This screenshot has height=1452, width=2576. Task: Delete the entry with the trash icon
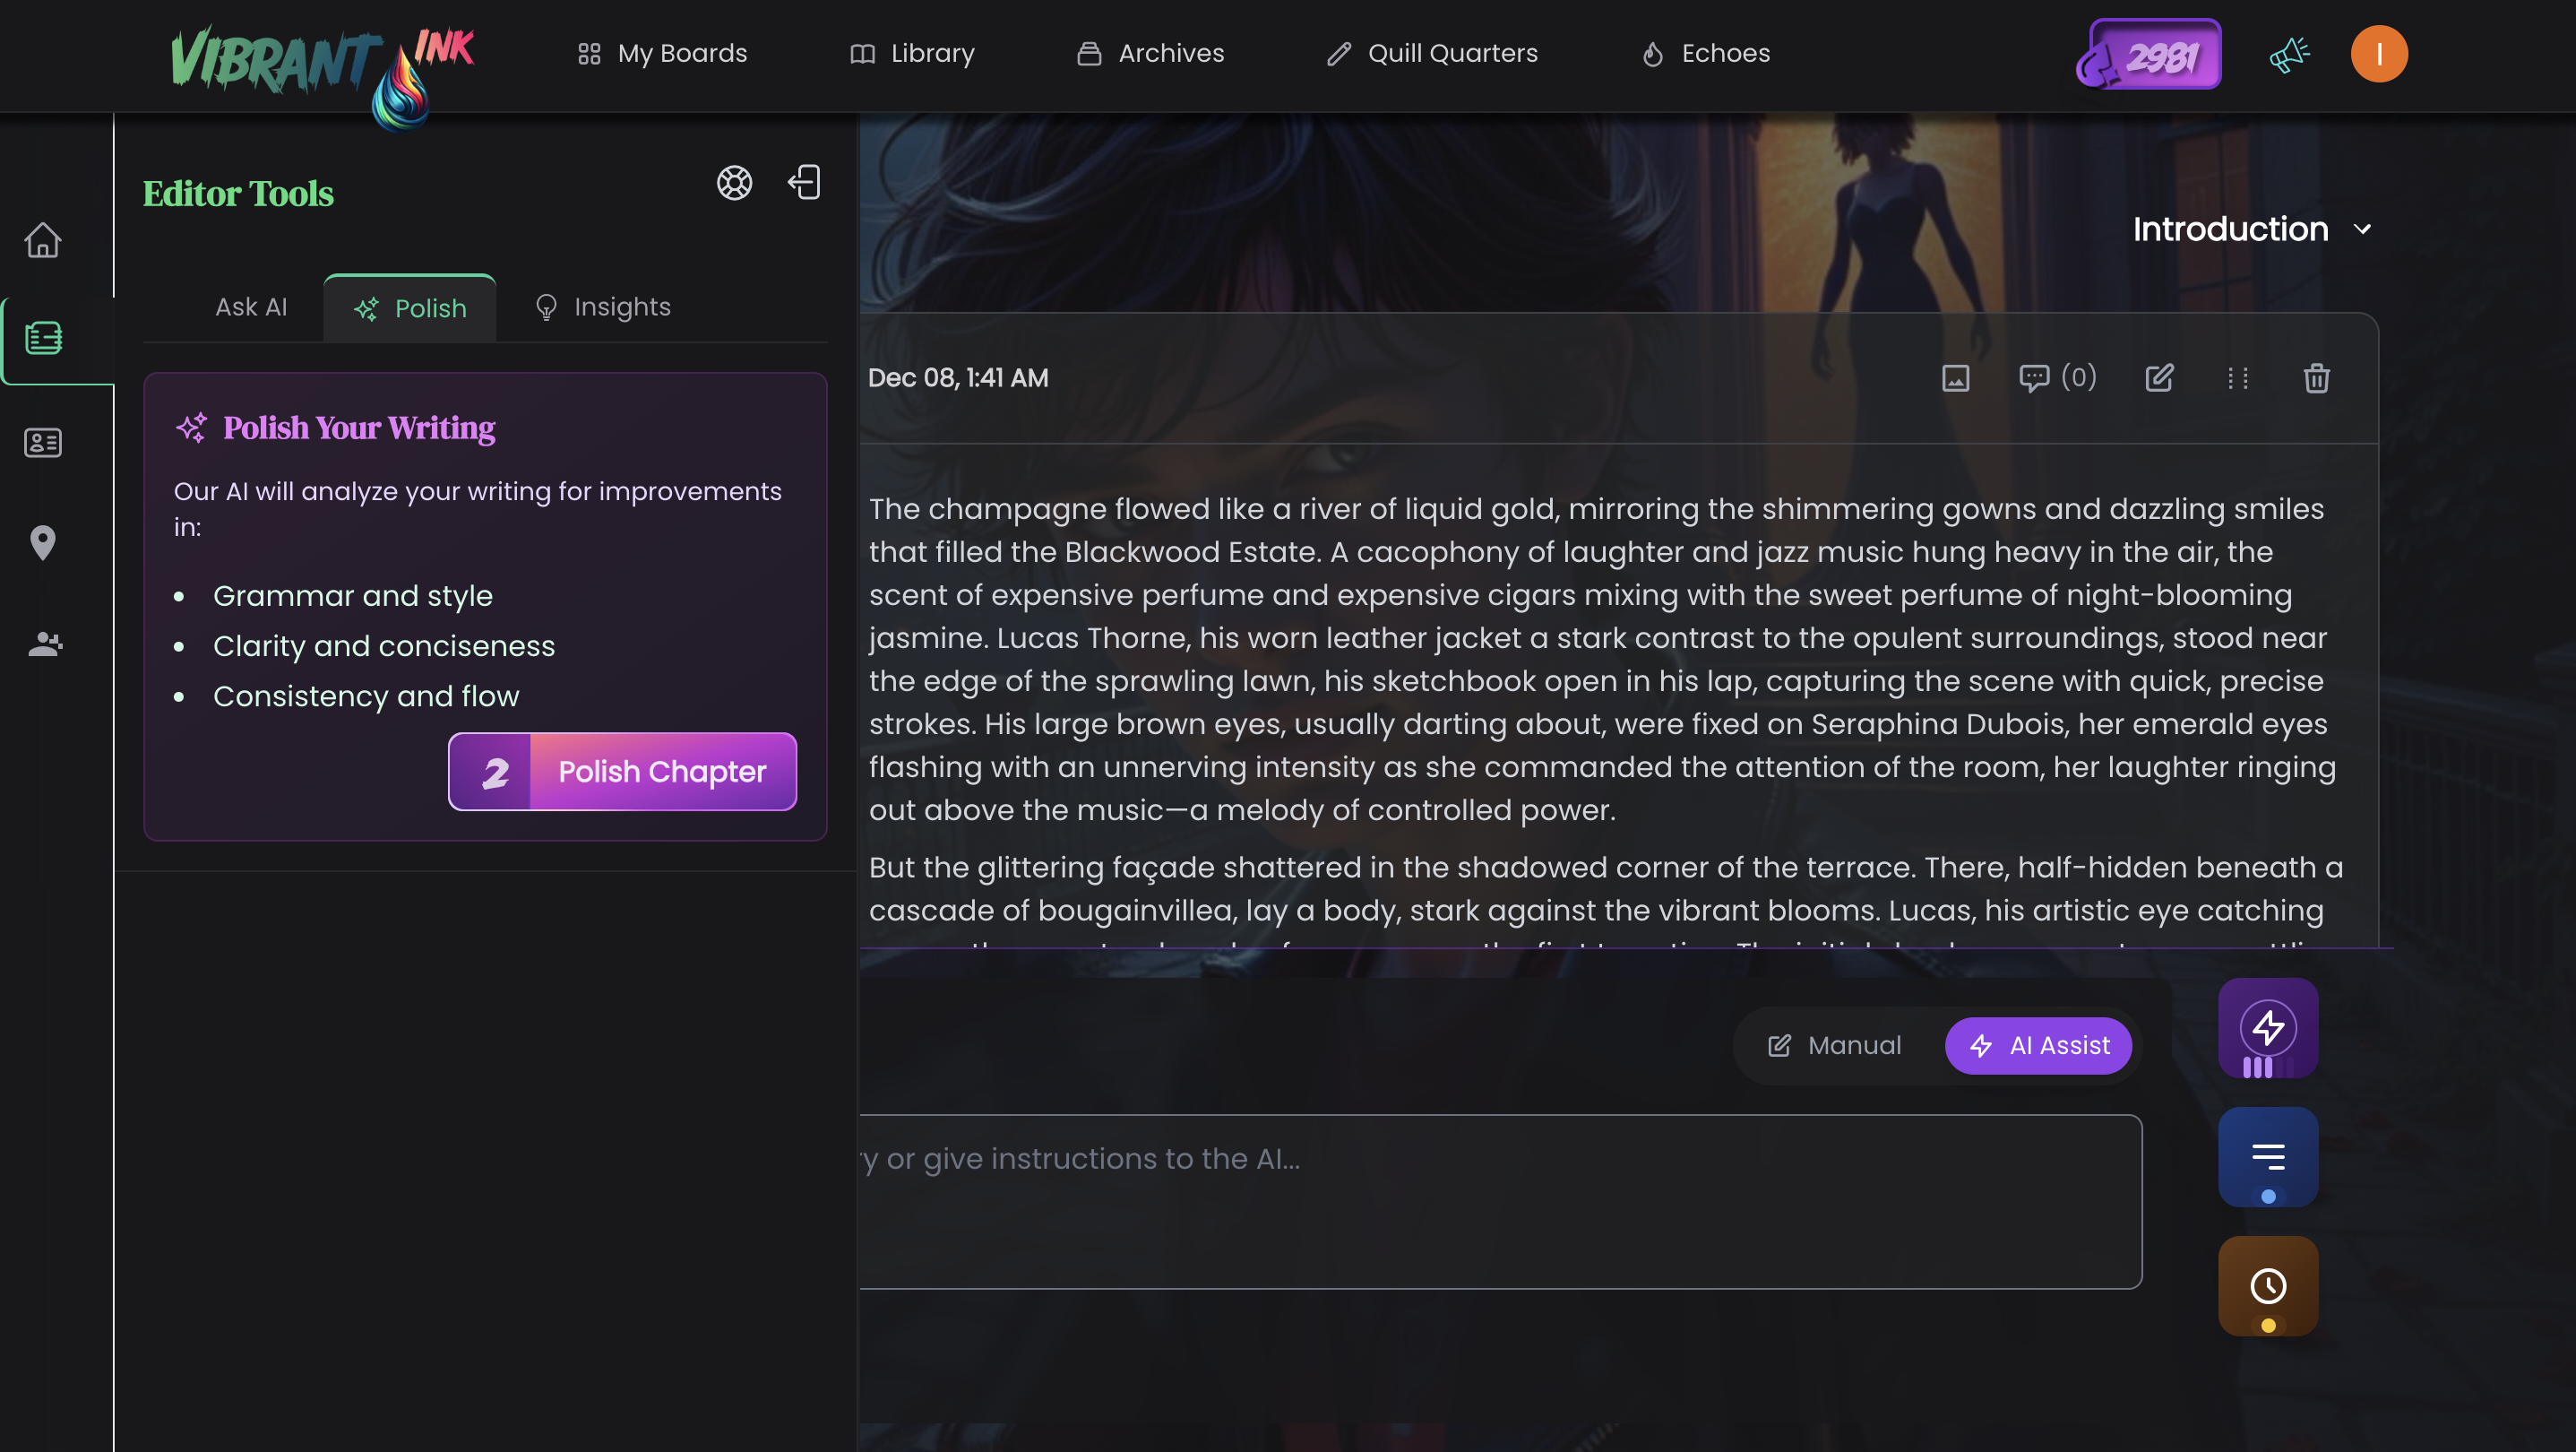pos(2316,378)
